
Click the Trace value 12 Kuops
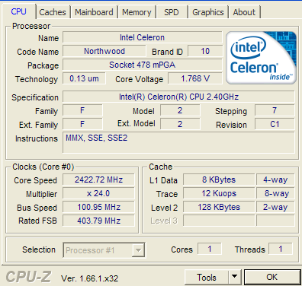point(219,193)
